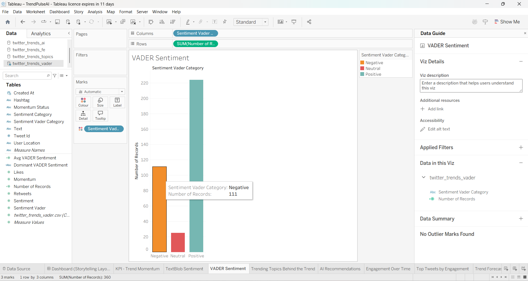The height and width of the screenshot is (281, 528).
Task: Click the new data source icon
Action: pos(68,22)
